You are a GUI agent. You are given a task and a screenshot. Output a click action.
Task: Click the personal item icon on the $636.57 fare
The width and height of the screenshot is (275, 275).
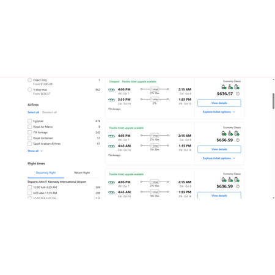[x=224, y=87]
